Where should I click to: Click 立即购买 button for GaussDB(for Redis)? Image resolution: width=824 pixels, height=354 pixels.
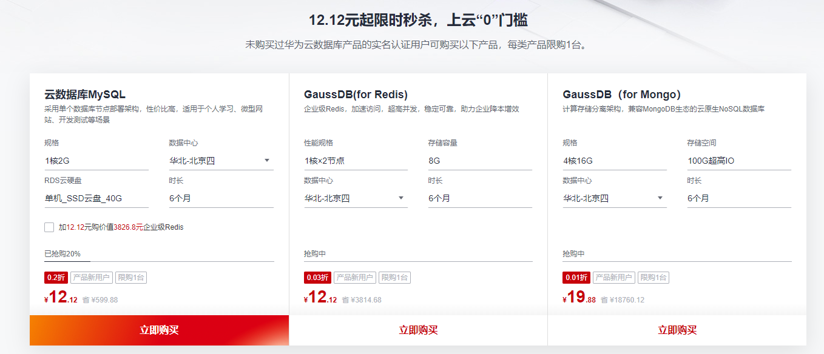(418, 330)
